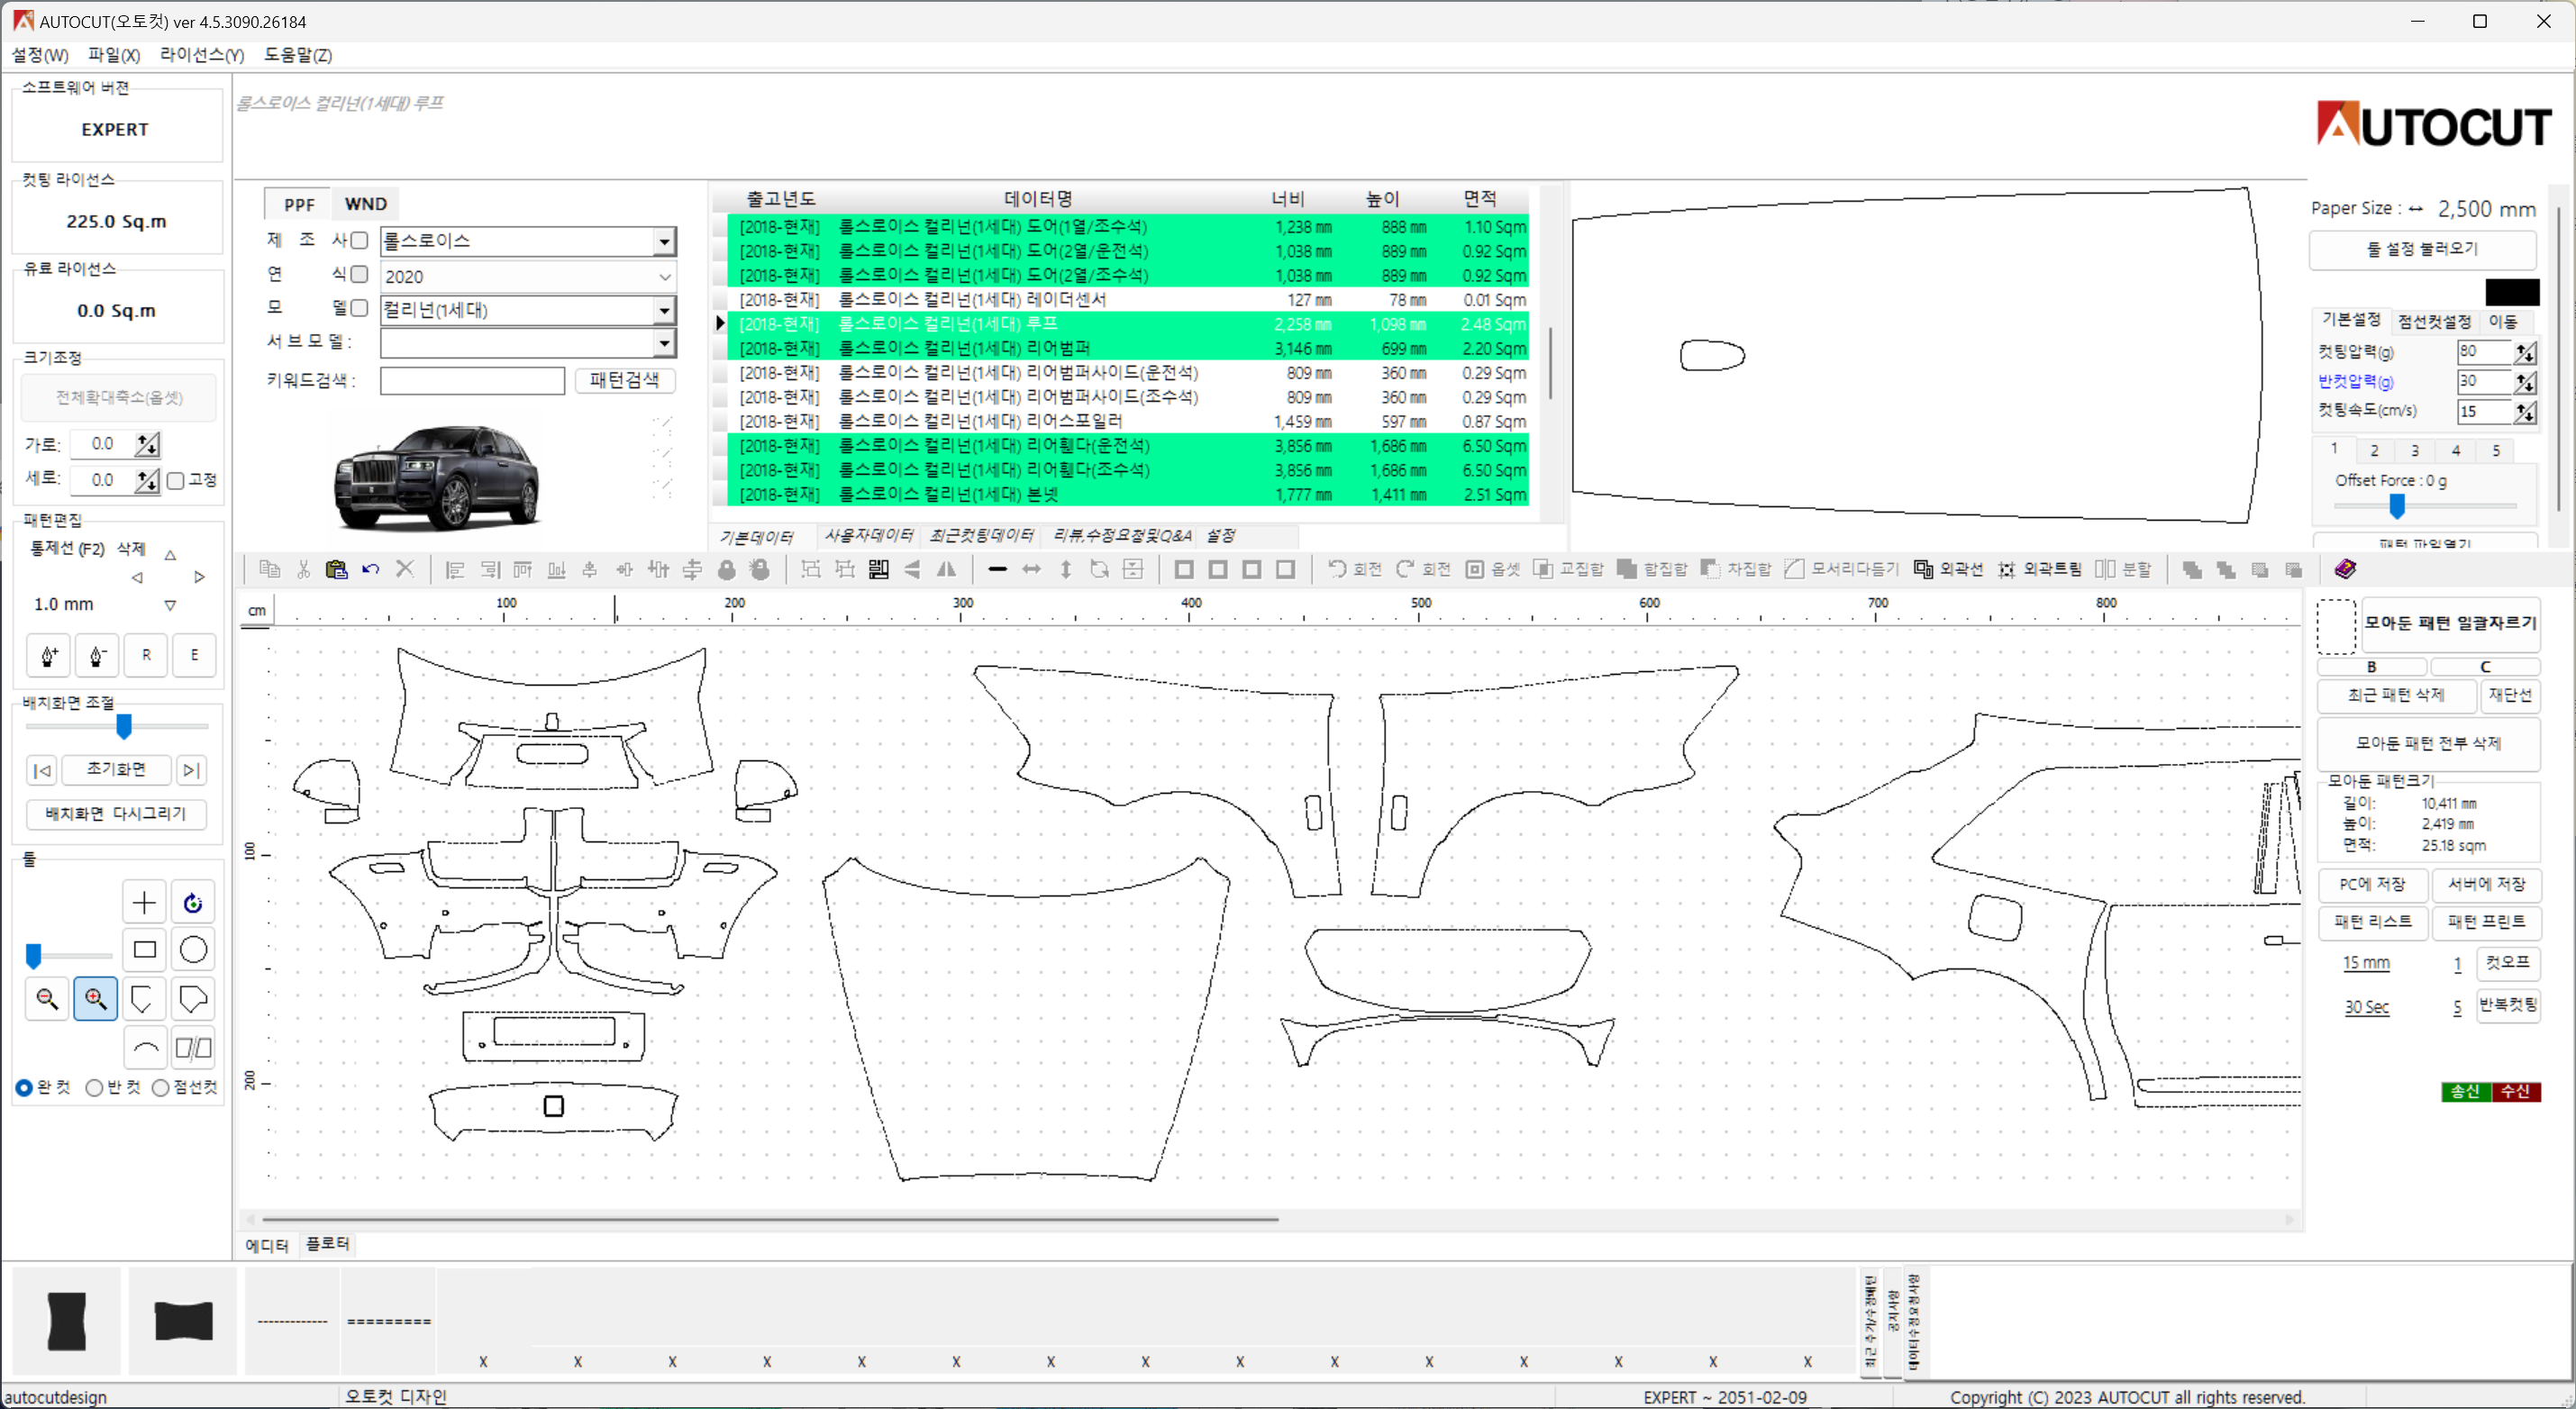Switch to the WND tab
Viewport: 2576px width, 1409px height.
tap(365, 204)
